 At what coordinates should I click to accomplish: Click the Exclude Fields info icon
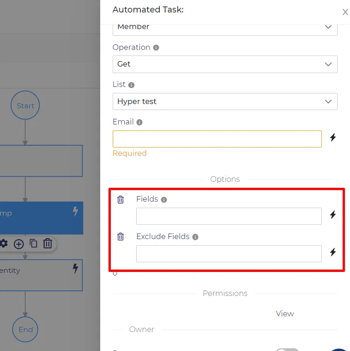pyautogui.click(x=195, y=237)
